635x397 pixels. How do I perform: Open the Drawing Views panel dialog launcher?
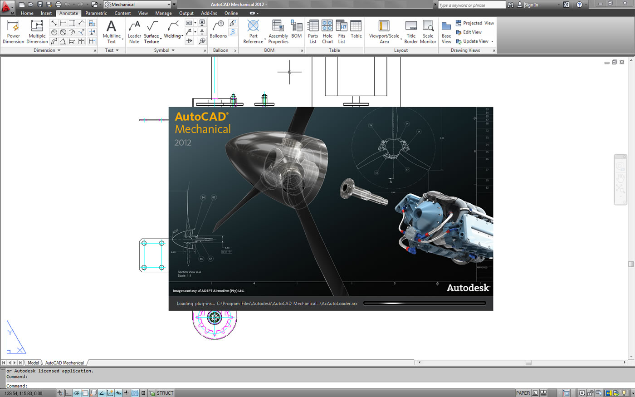494,51
